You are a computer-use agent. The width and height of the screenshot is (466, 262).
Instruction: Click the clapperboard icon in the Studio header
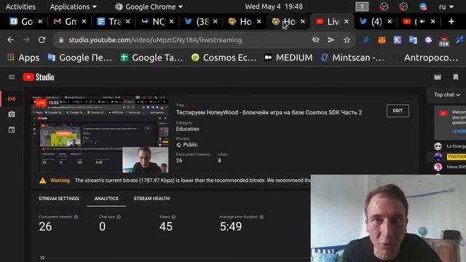click(438, 77)
